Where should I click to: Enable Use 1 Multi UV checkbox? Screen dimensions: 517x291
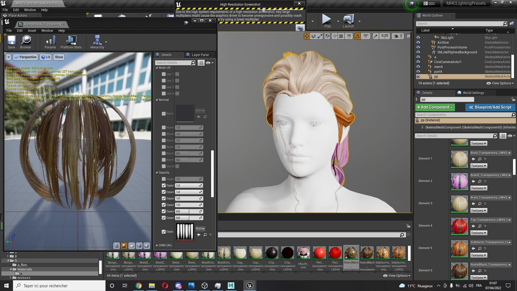[164, 74]
